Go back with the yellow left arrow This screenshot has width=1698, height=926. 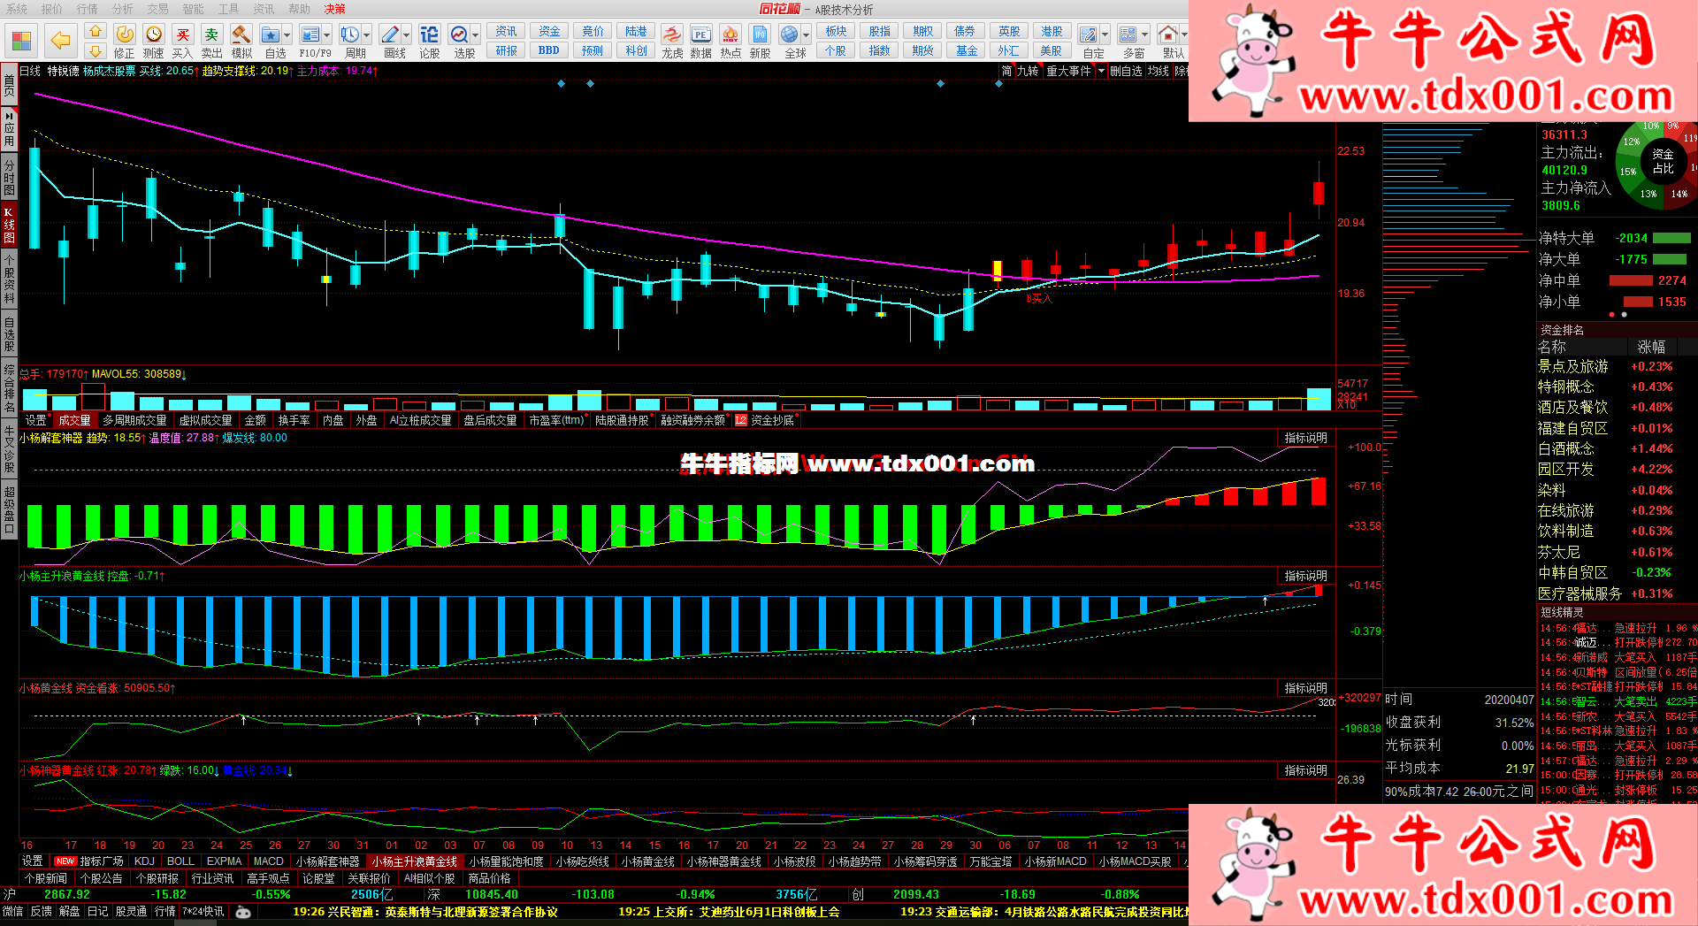tap(60, 41)
